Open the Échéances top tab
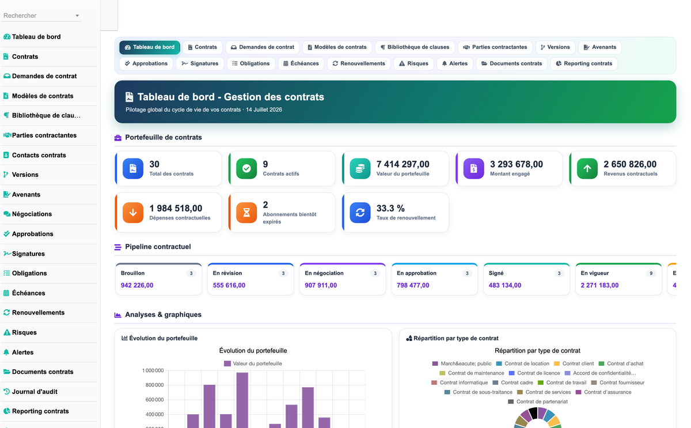This screenshot has width=691, height=428. tap(301, 63)
